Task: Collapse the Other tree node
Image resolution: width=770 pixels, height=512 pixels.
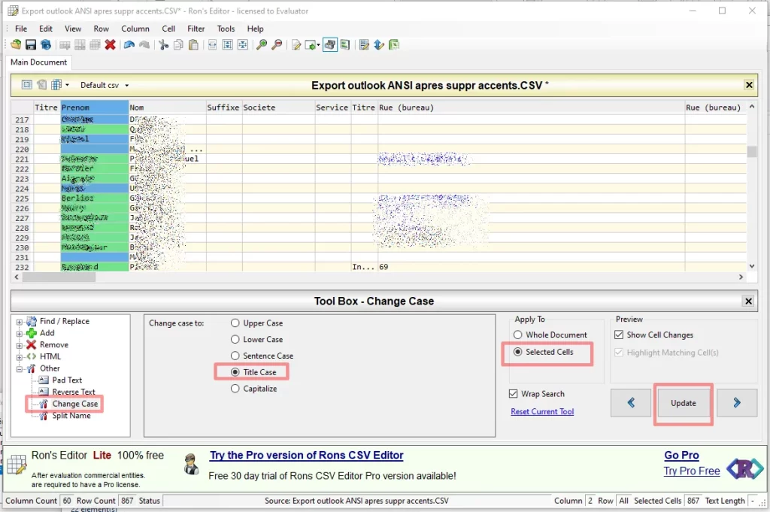Action: pos(19,369)
